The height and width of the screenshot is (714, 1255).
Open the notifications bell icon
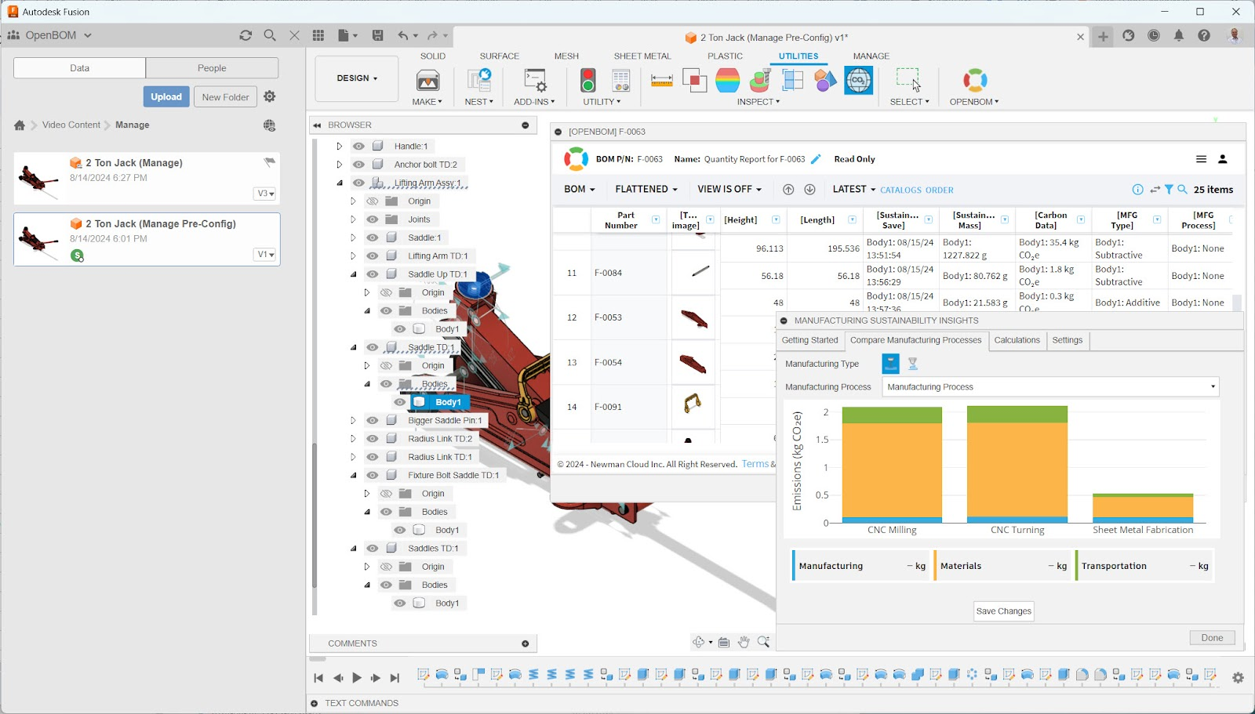coord(1179,35)
